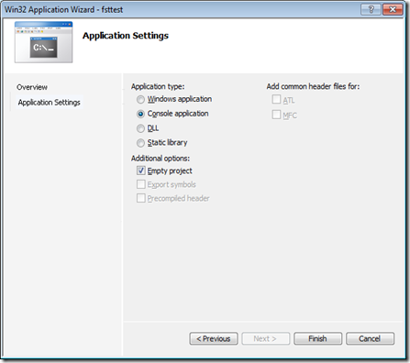This screenshot has width=410, height=363.
Task: Check the ATL header files box
Action: click(276, 99)
